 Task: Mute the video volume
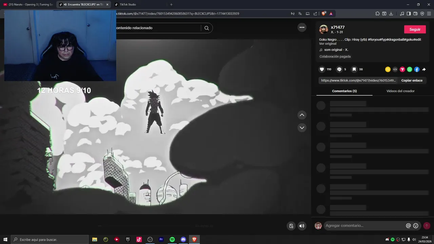[302, 226]
